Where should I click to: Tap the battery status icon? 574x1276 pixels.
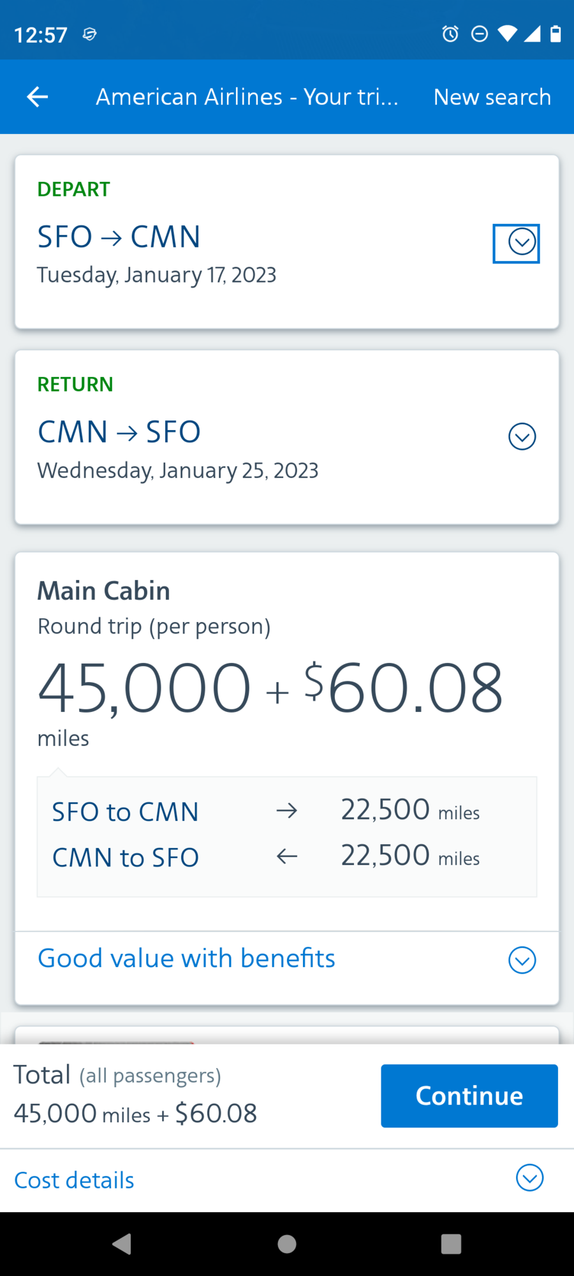(x=556, y=34)
